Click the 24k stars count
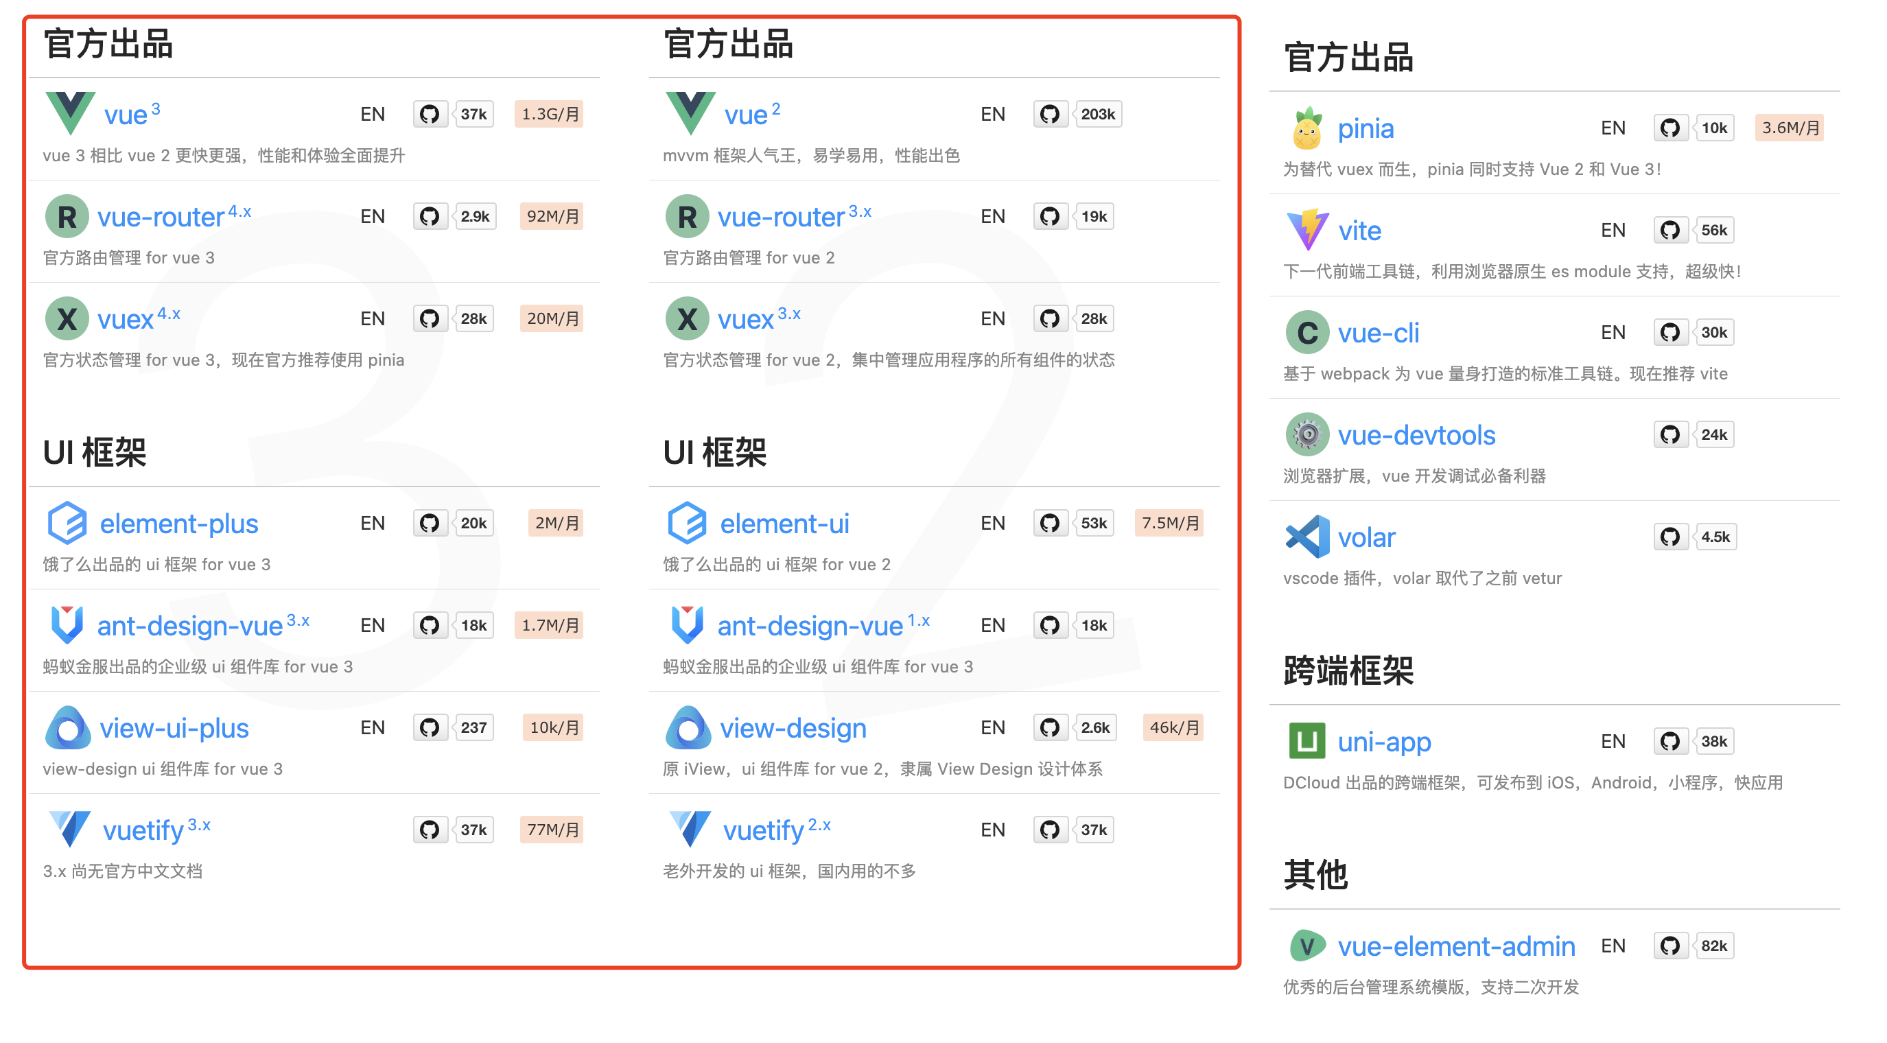Viewport: 1887px width, 1043px height. [1714, 434]
